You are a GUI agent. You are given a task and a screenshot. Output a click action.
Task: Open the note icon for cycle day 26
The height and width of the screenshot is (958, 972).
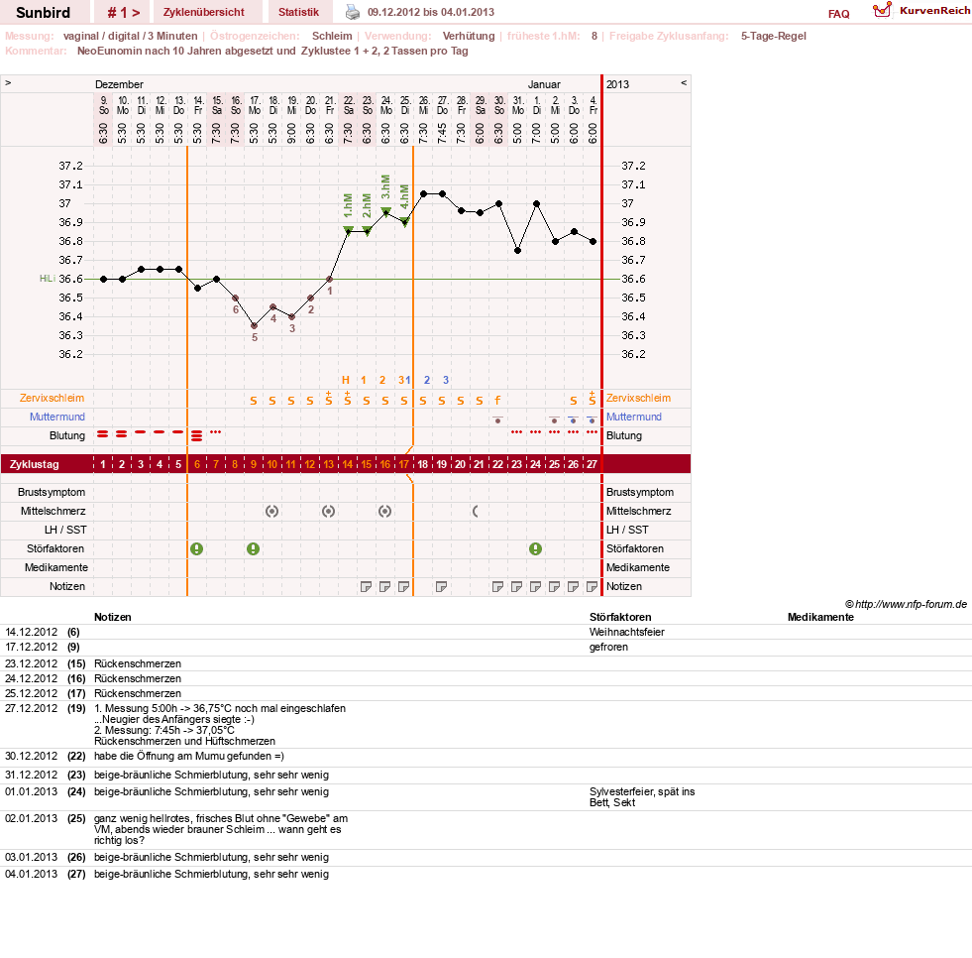573,586
